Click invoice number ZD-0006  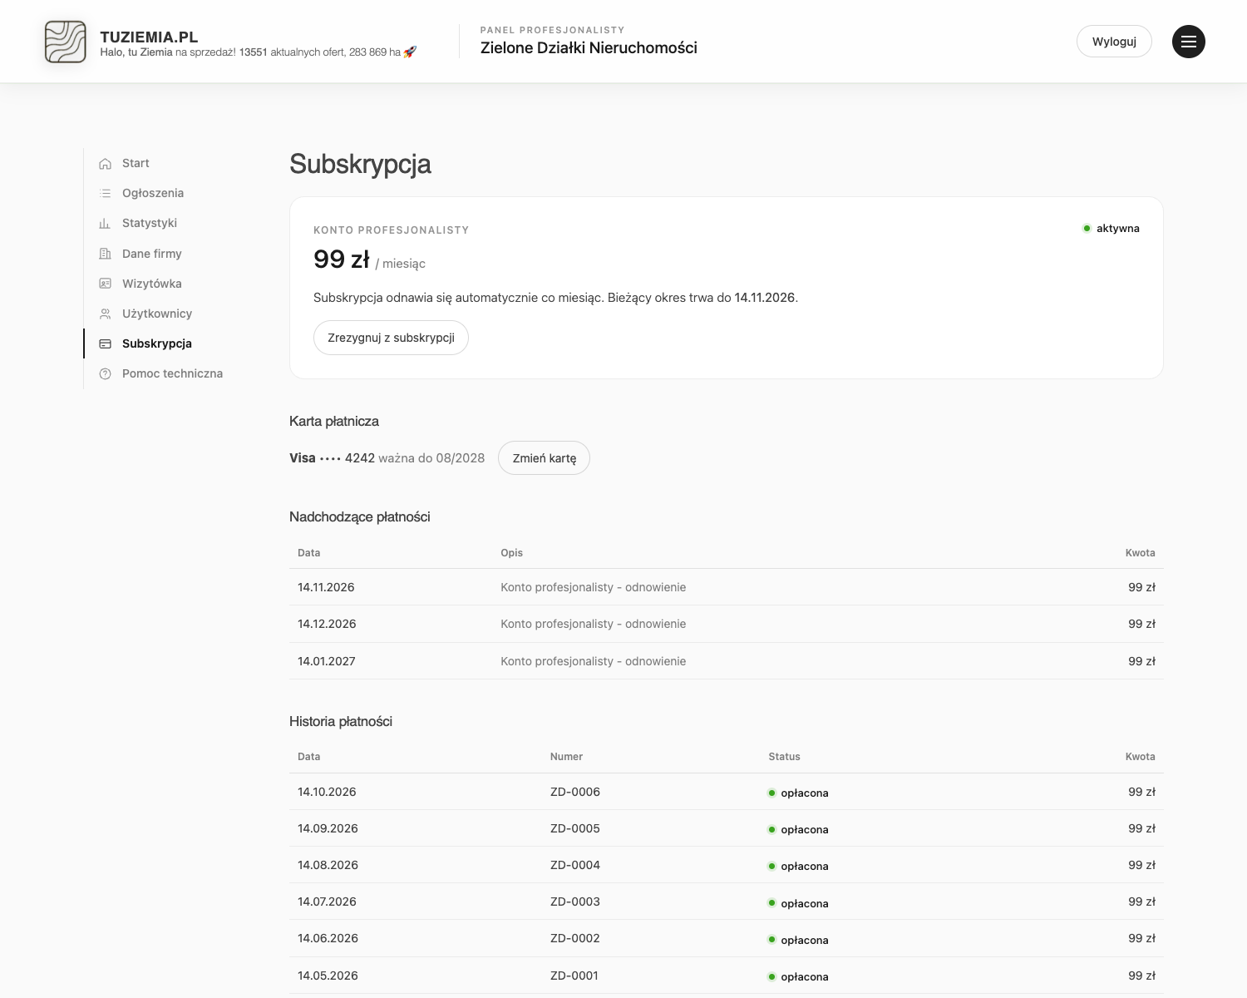575,792
